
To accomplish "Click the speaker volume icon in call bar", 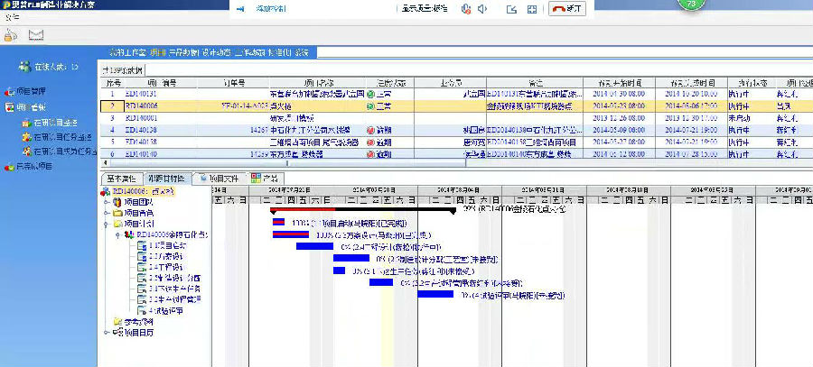I will coord(482,9).
